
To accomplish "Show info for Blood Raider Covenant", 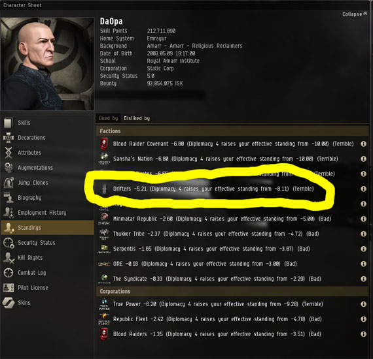I will tap(363, 144).
